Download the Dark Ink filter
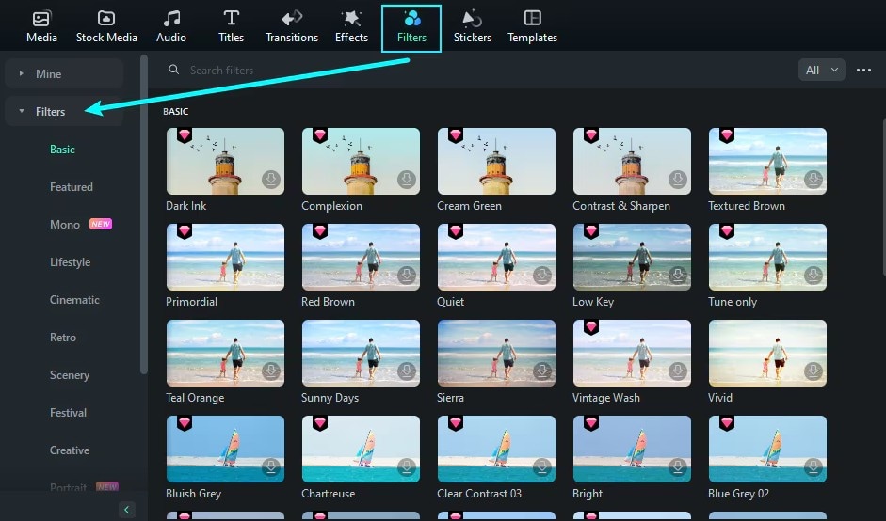This screenshot has height=521, width=886. tap(271, 180)
